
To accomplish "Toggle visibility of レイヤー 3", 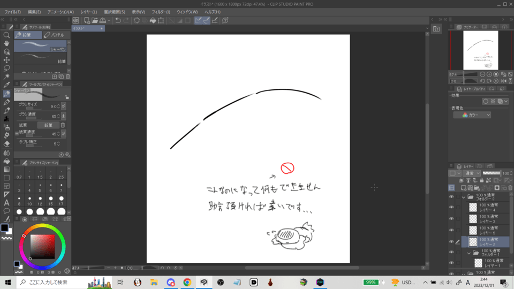I will tap(451, 218).
